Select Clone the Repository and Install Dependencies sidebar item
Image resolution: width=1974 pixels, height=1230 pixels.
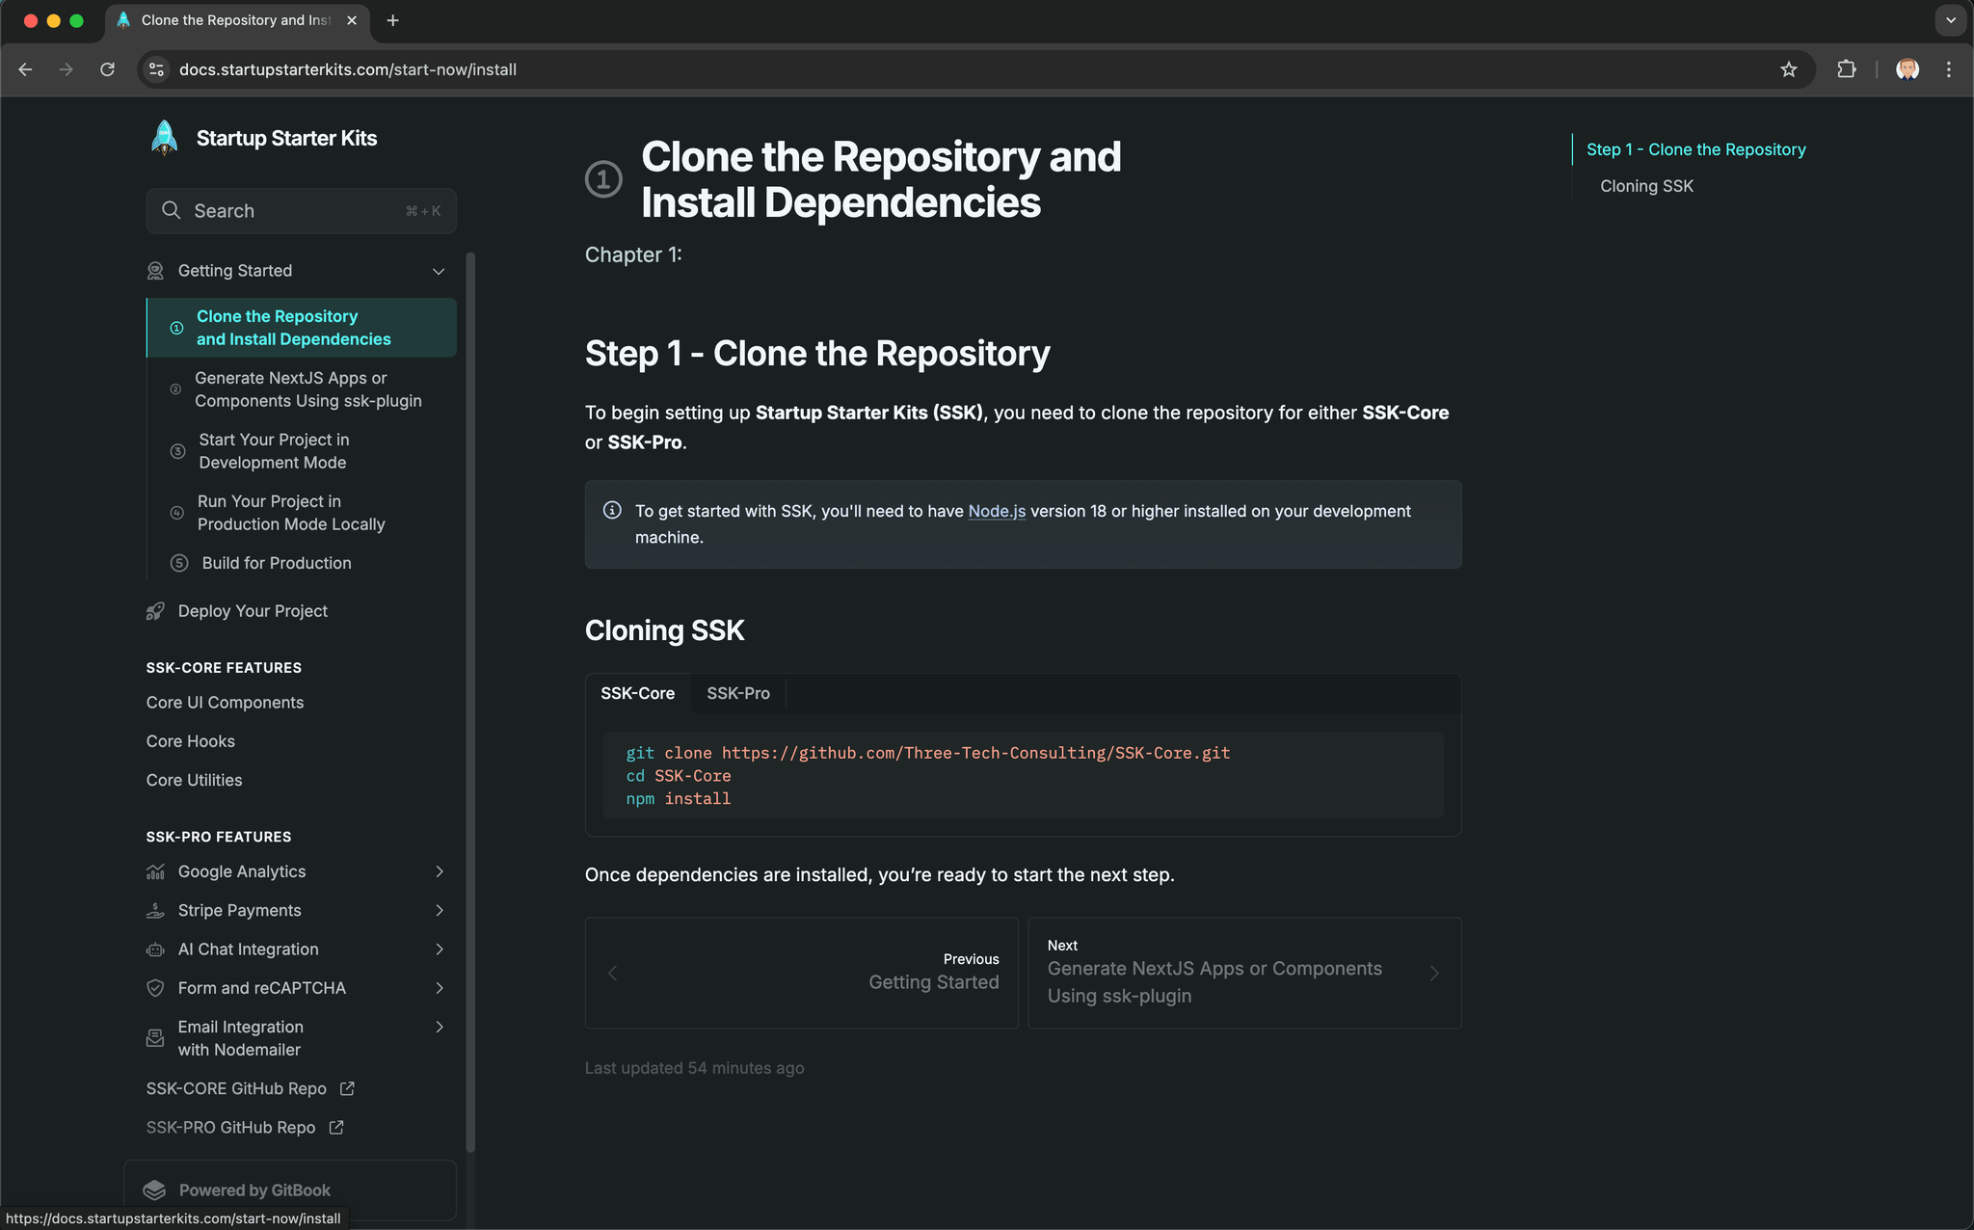pyautogui.click(x=302, y=328)
